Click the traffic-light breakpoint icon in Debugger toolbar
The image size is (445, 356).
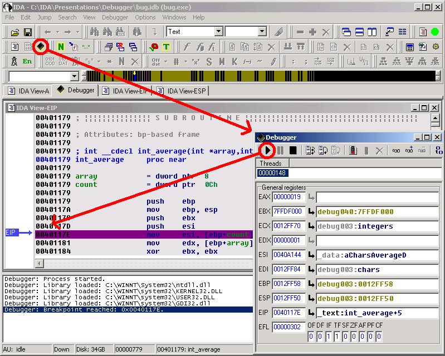(x=353, y=151)
